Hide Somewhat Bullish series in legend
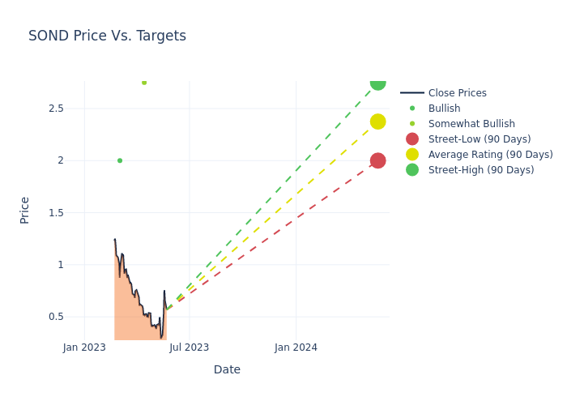The height and width of the screenshot is (405, 567). tap(471, 124)
